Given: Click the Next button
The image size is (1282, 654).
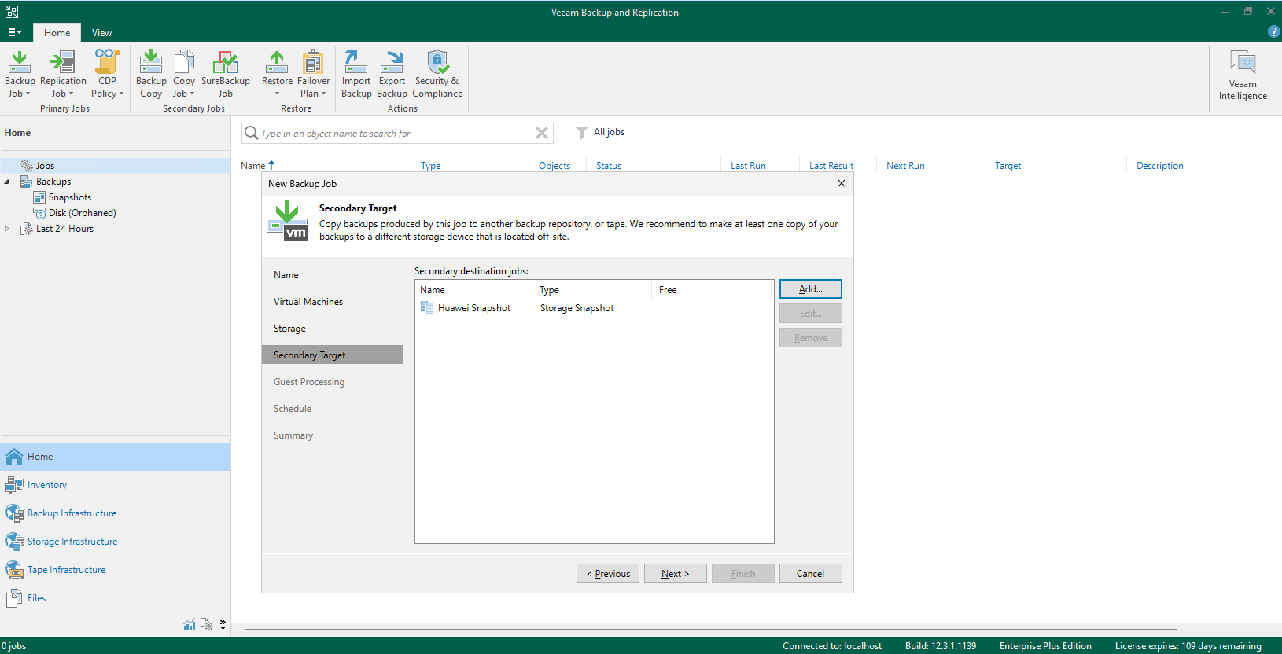Looking at the screenshot, I should click(x=676, y=574).
